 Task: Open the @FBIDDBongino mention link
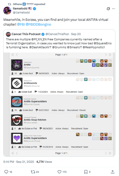pyautogui.click(x=38, y=24)
